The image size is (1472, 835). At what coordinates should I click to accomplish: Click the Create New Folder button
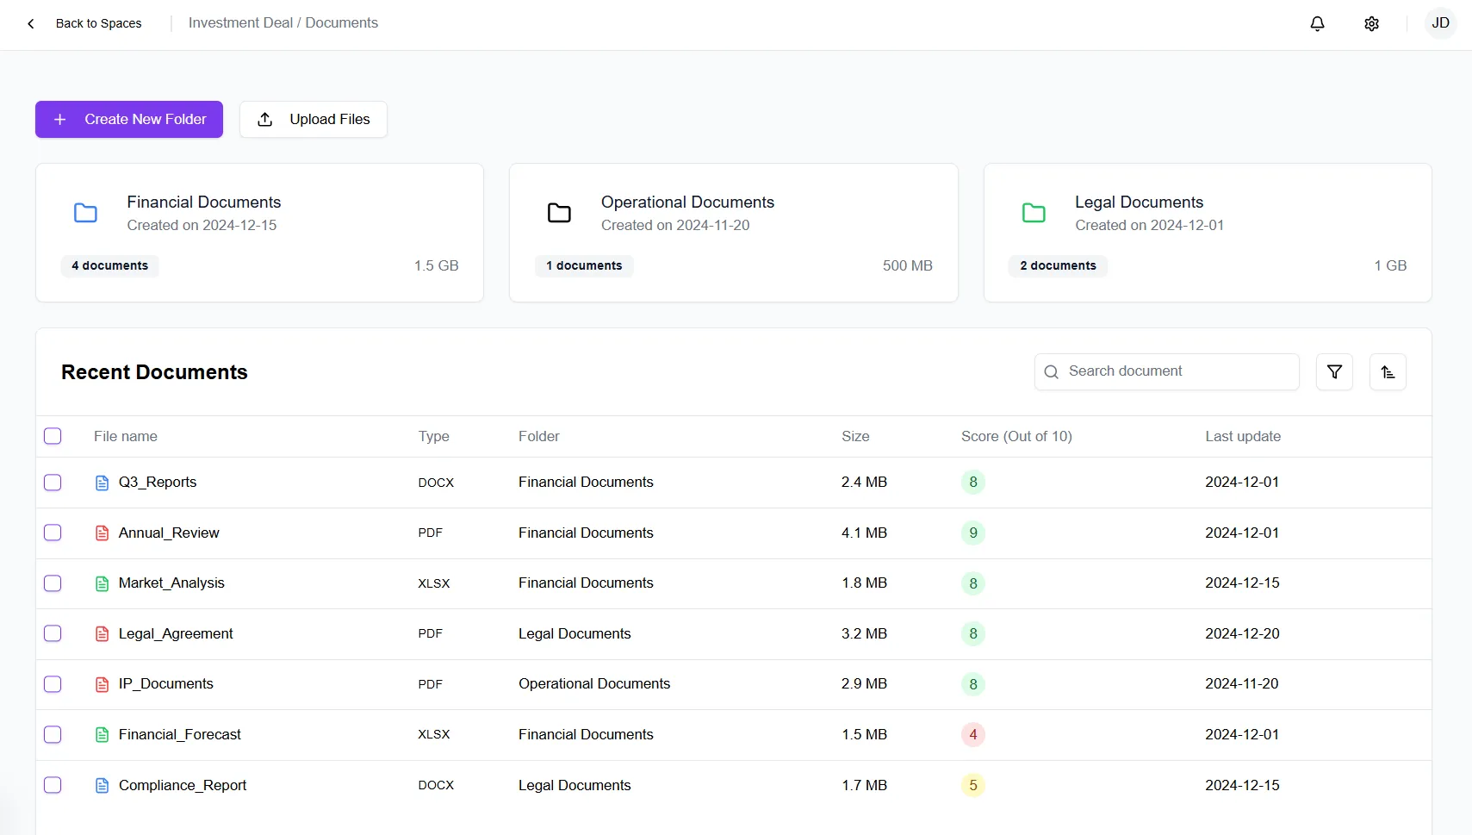(x=128, y=119)
